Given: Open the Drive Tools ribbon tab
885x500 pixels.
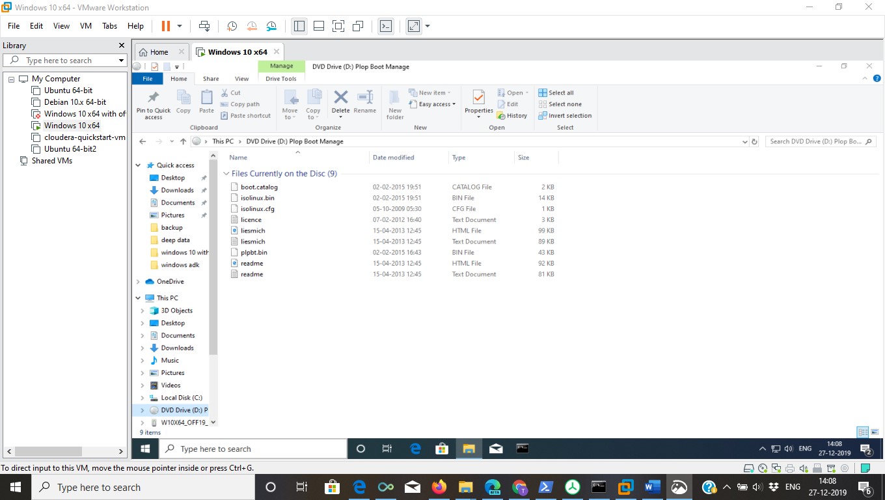Looking at the screenshot, I should 280,78.
